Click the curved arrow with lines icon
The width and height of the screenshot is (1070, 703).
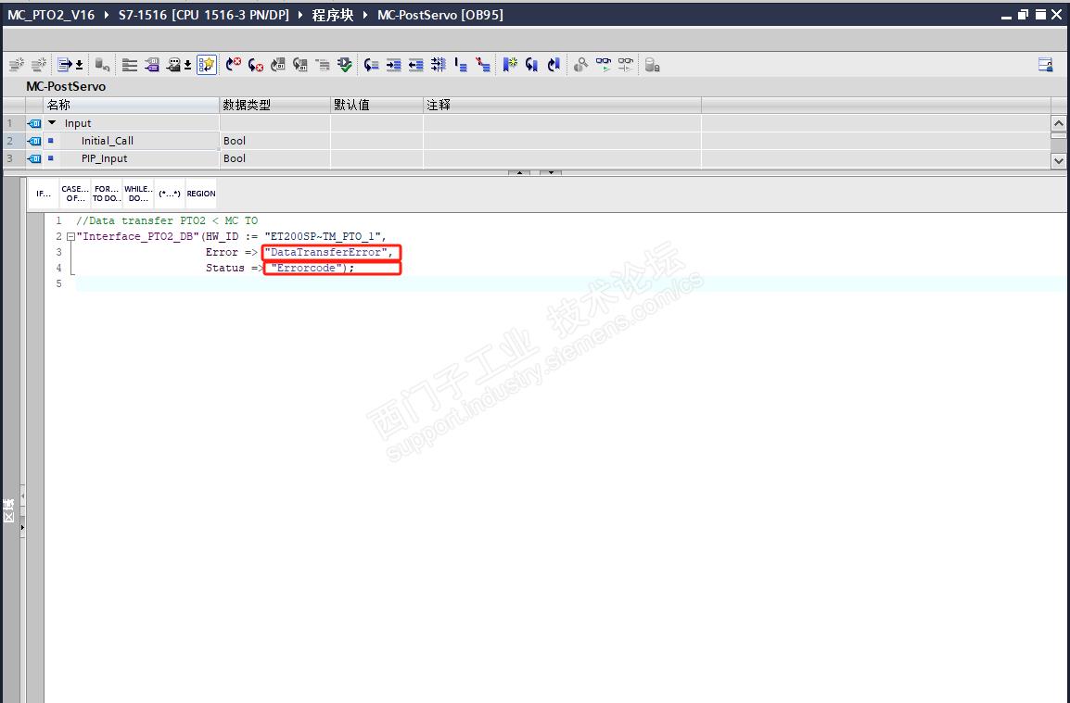point(371,65)
